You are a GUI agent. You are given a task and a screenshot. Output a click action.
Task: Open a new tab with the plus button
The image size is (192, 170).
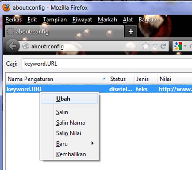131,32
